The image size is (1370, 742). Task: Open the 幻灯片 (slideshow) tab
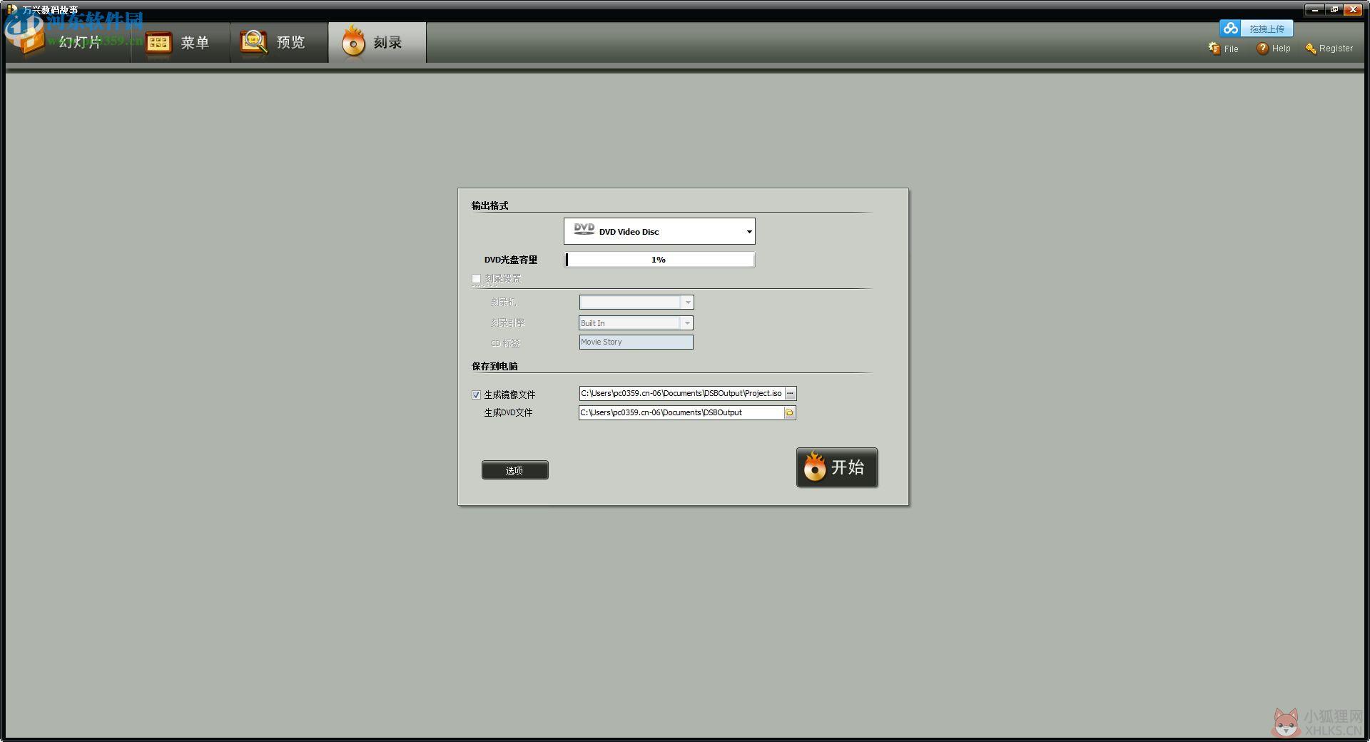(x=68, y=42)
